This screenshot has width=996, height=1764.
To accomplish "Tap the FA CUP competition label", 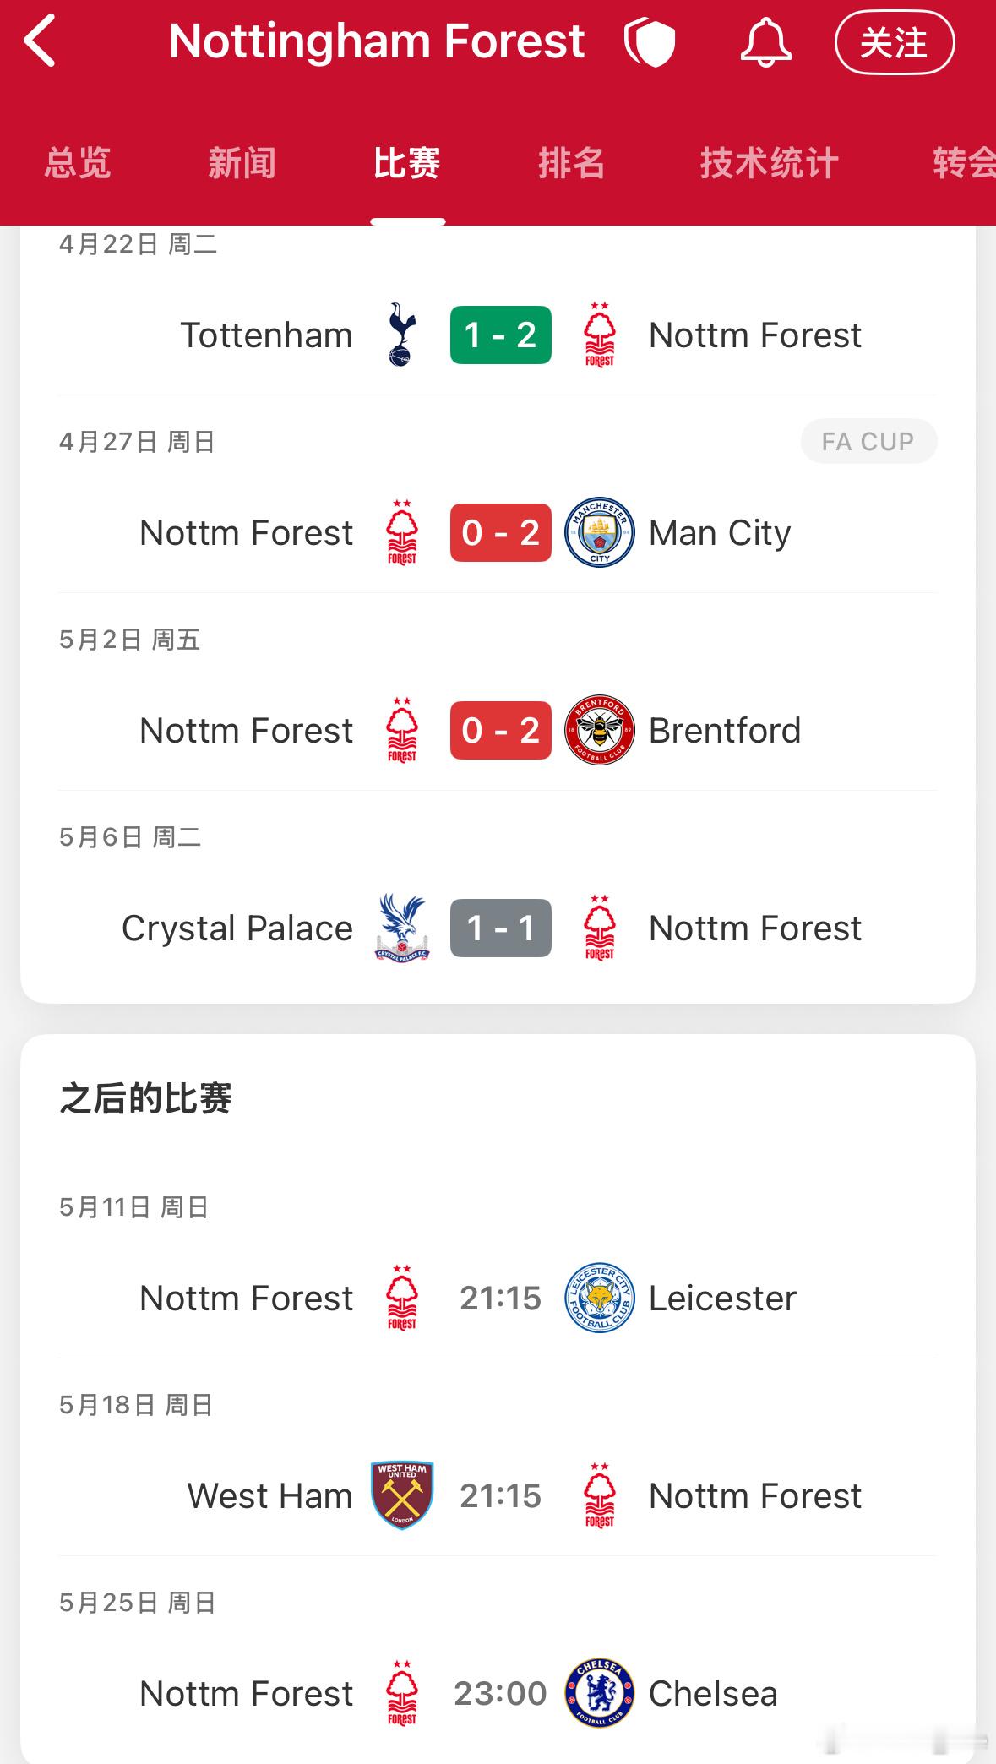I will 868,441.
